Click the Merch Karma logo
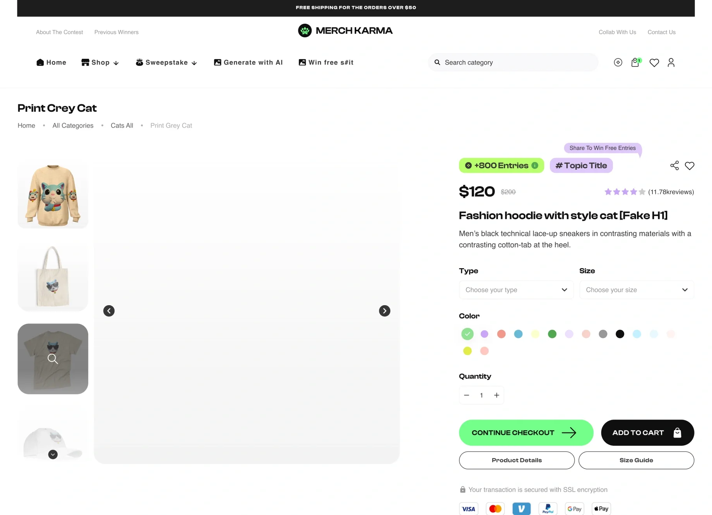This screenshot has height=515, width=712. [x=345, y=30]
